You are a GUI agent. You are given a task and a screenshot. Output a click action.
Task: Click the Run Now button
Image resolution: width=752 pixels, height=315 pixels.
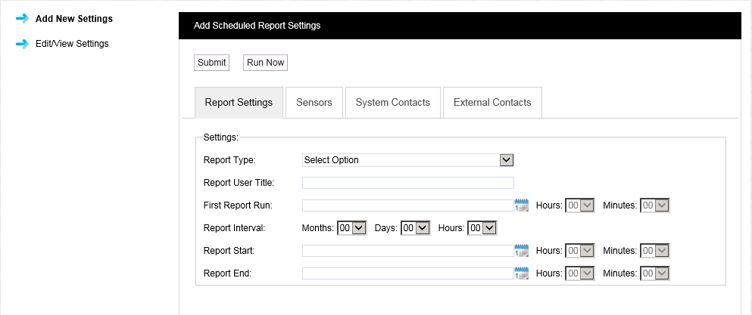265,63
